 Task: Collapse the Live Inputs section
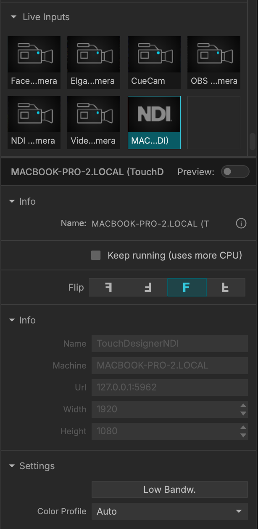pyautogui.click(x=13, y=17)
